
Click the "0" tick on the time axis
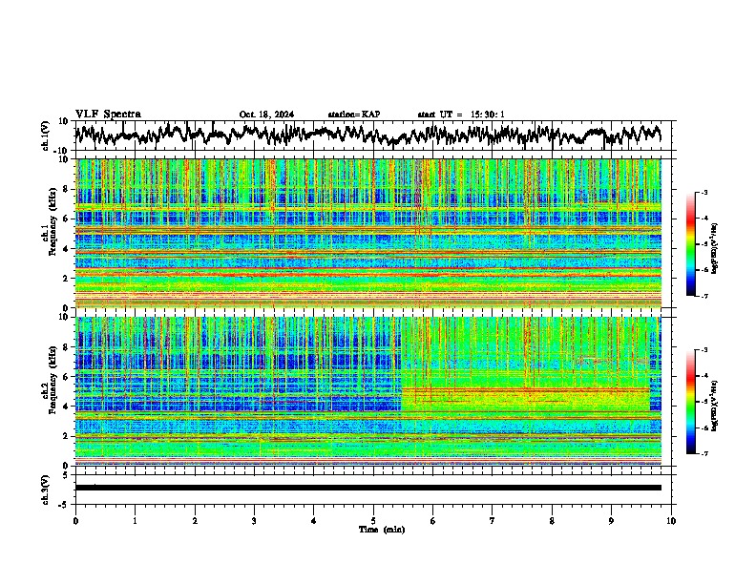75,521
